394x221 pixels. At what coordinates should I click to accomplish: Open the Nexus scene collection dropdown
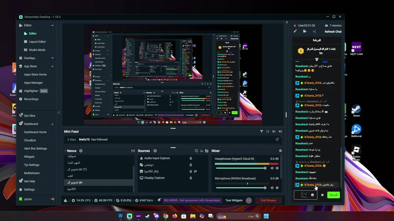70,151
